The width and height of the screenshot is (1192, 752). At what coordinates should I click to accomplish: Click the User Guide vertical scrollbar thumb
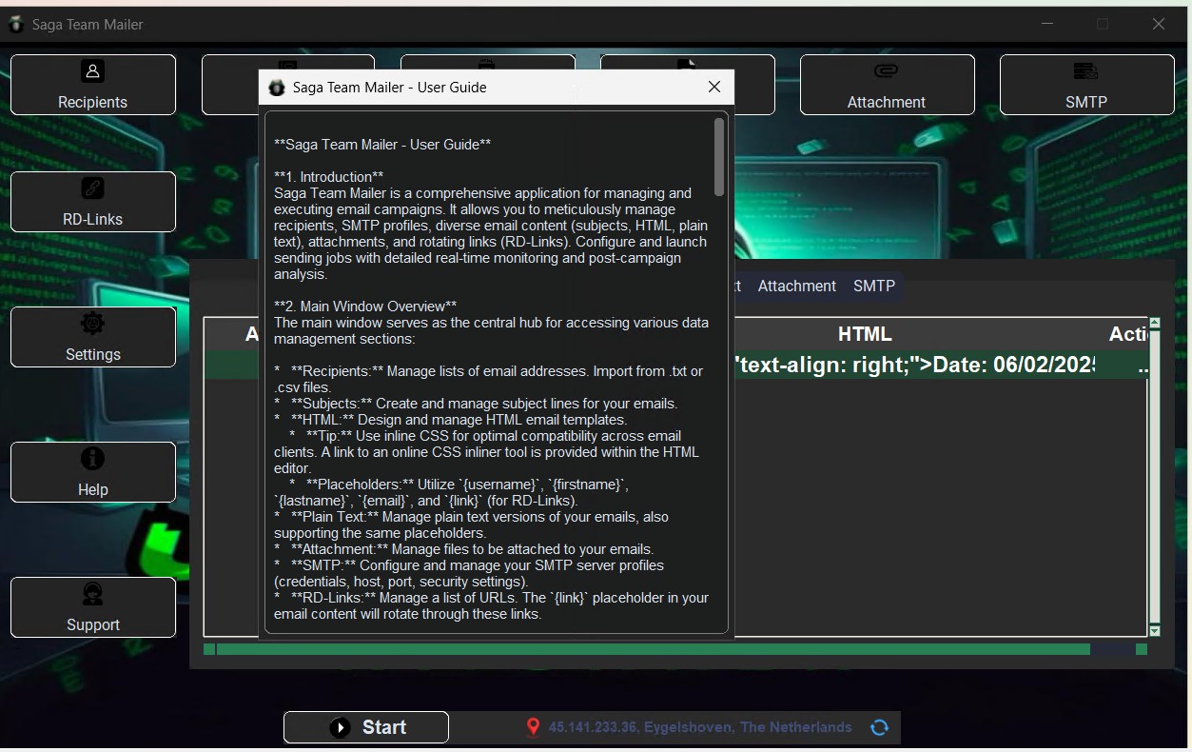coord(719,157)
